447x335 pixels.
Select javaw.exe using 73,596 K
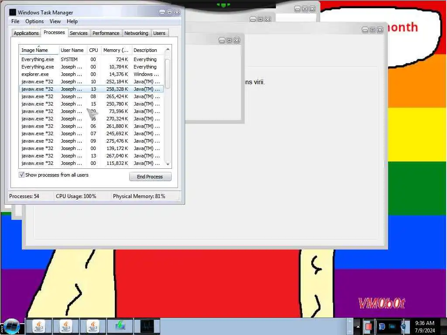[92, 111]
